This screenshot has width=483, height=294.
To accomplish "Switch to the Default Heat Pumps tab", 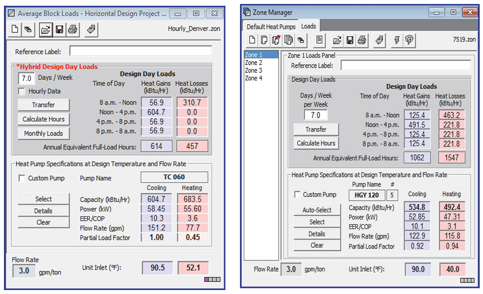I will [x=271, y=27].
